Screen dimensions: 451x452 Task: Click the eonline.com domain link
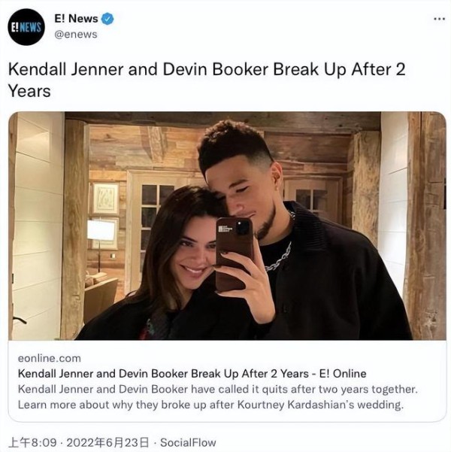(50, 358)
